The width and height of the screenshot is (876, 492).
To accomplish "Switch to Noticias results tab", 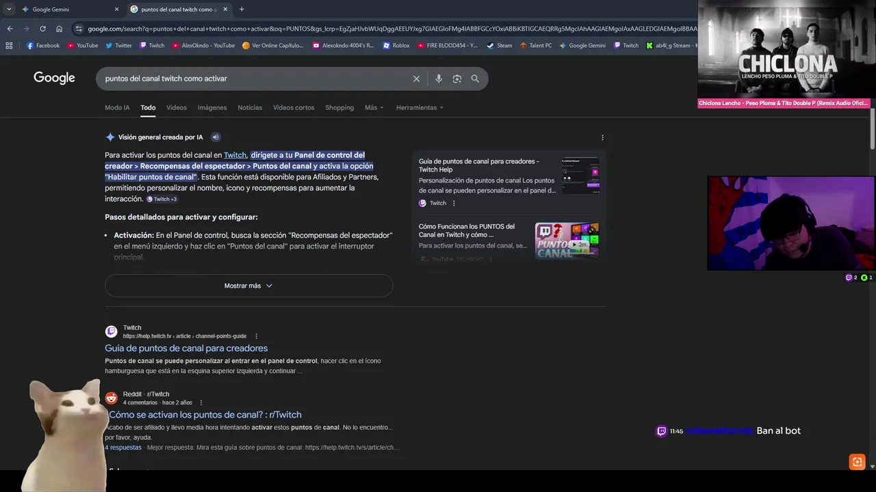I will (x=250, y=107).
